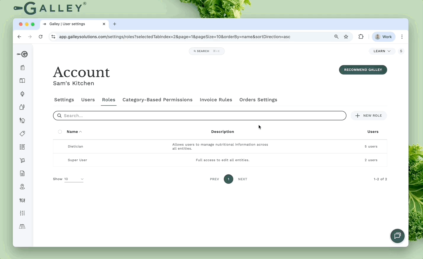The height and width of the screenshot is (259, 423).
Task: Open the map pin locations icon in sidebar
Action: click(22, 187)
